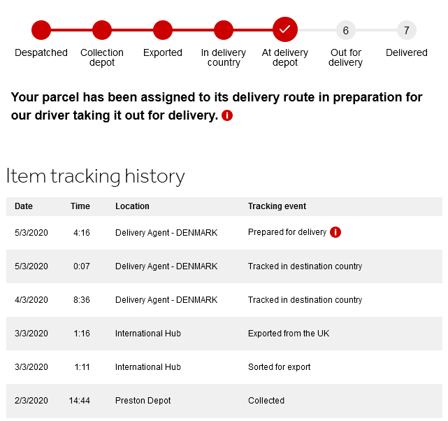Click the Tracking event column header
Viewport: 448px width, 421px height.
(x=277, y=206)
